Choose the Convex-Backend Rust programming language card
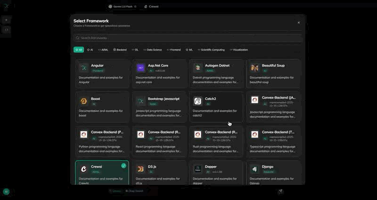Screen dimensions: 377x200 (x=216, y=142)
